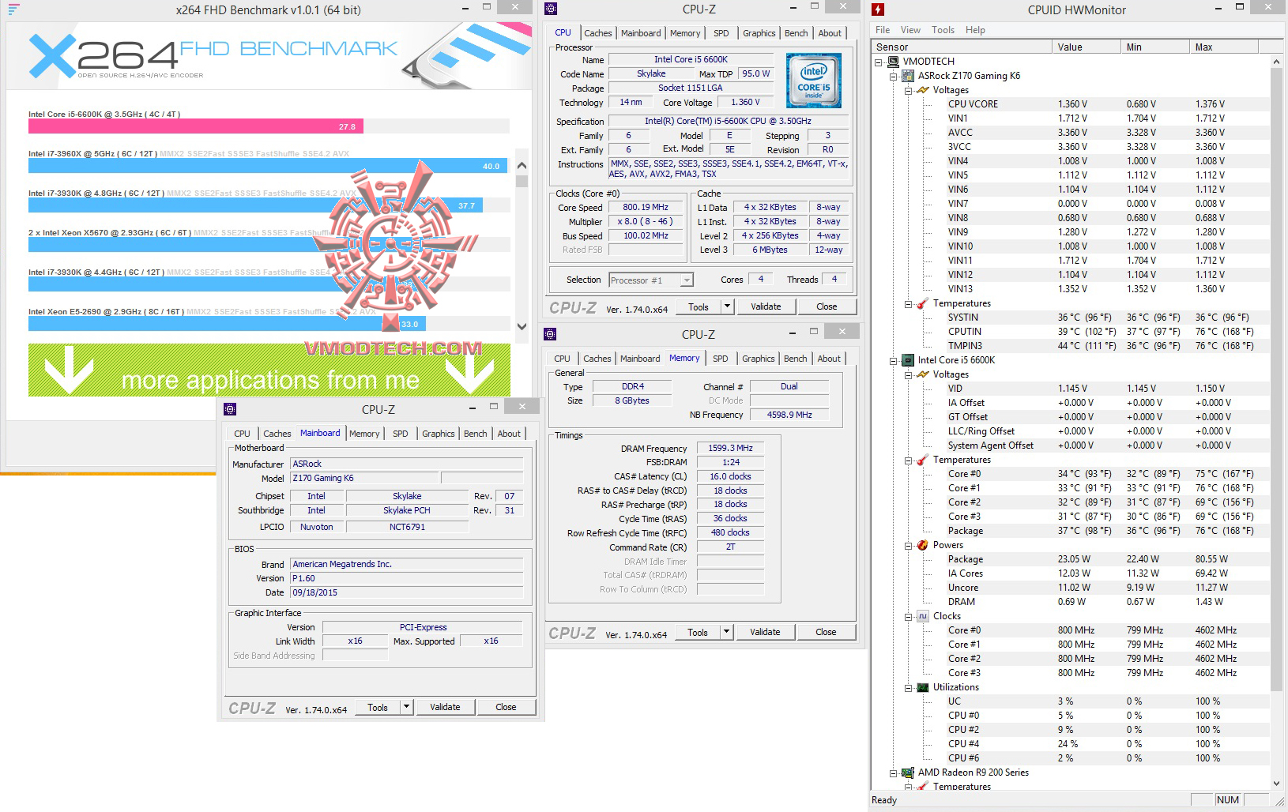
Task: Click the Sensor column header in HWMonitor
Action: tap(962, 47)
